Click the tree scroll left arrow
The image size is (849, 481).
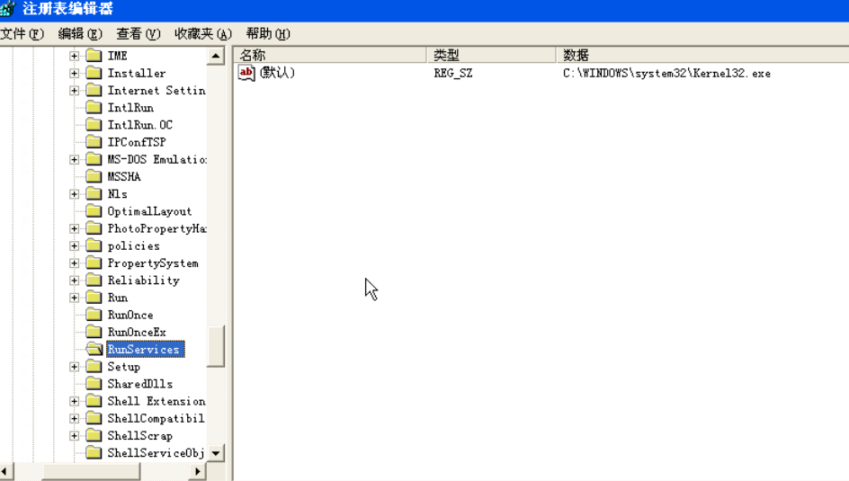click(4, 472)
